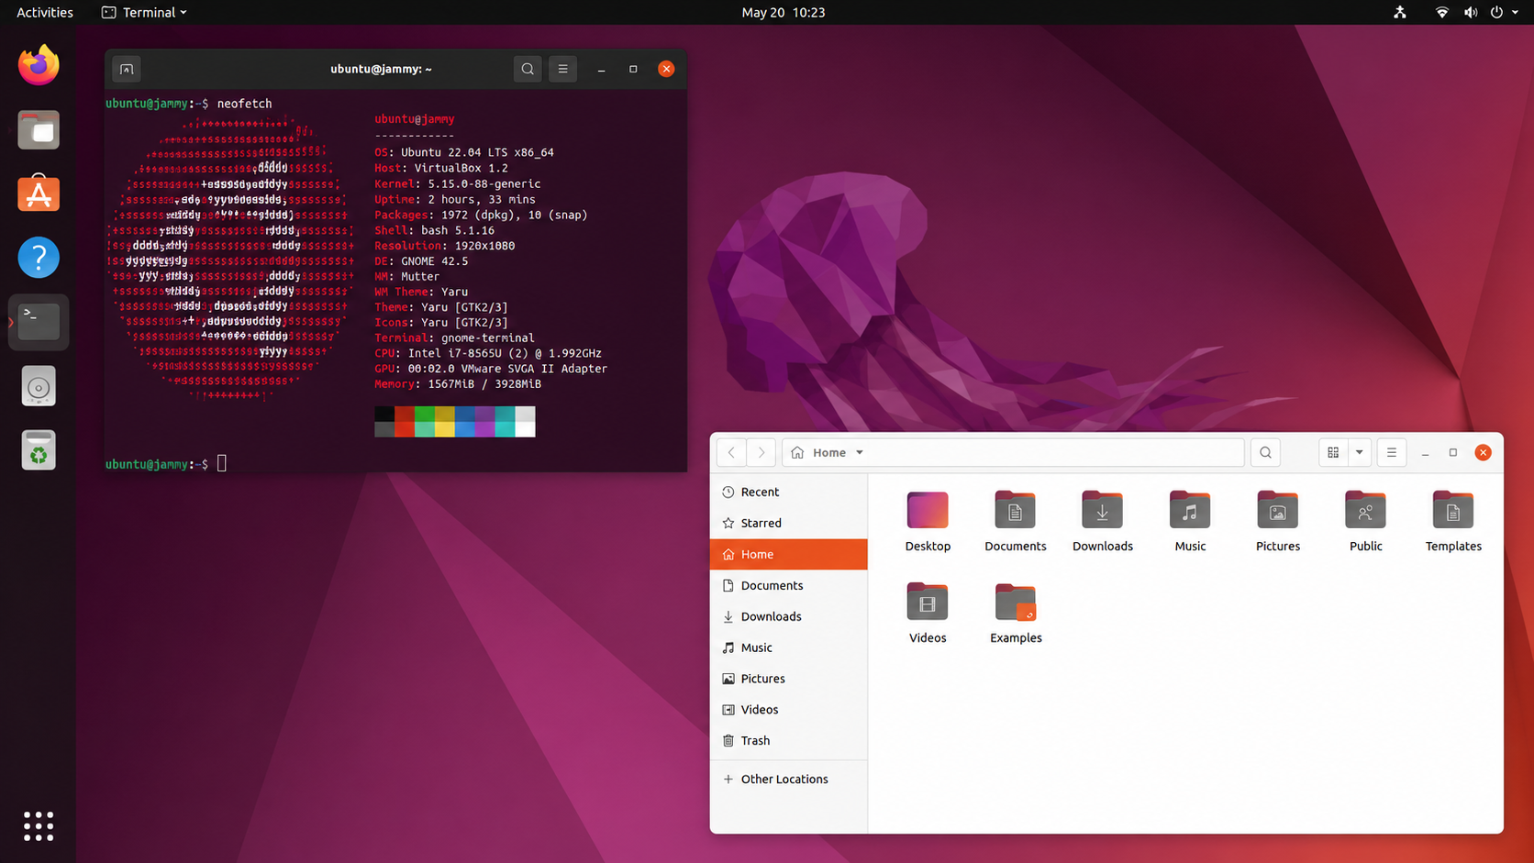
Task: Click the "neofetch" command text
Action: [x=244, y=104]
